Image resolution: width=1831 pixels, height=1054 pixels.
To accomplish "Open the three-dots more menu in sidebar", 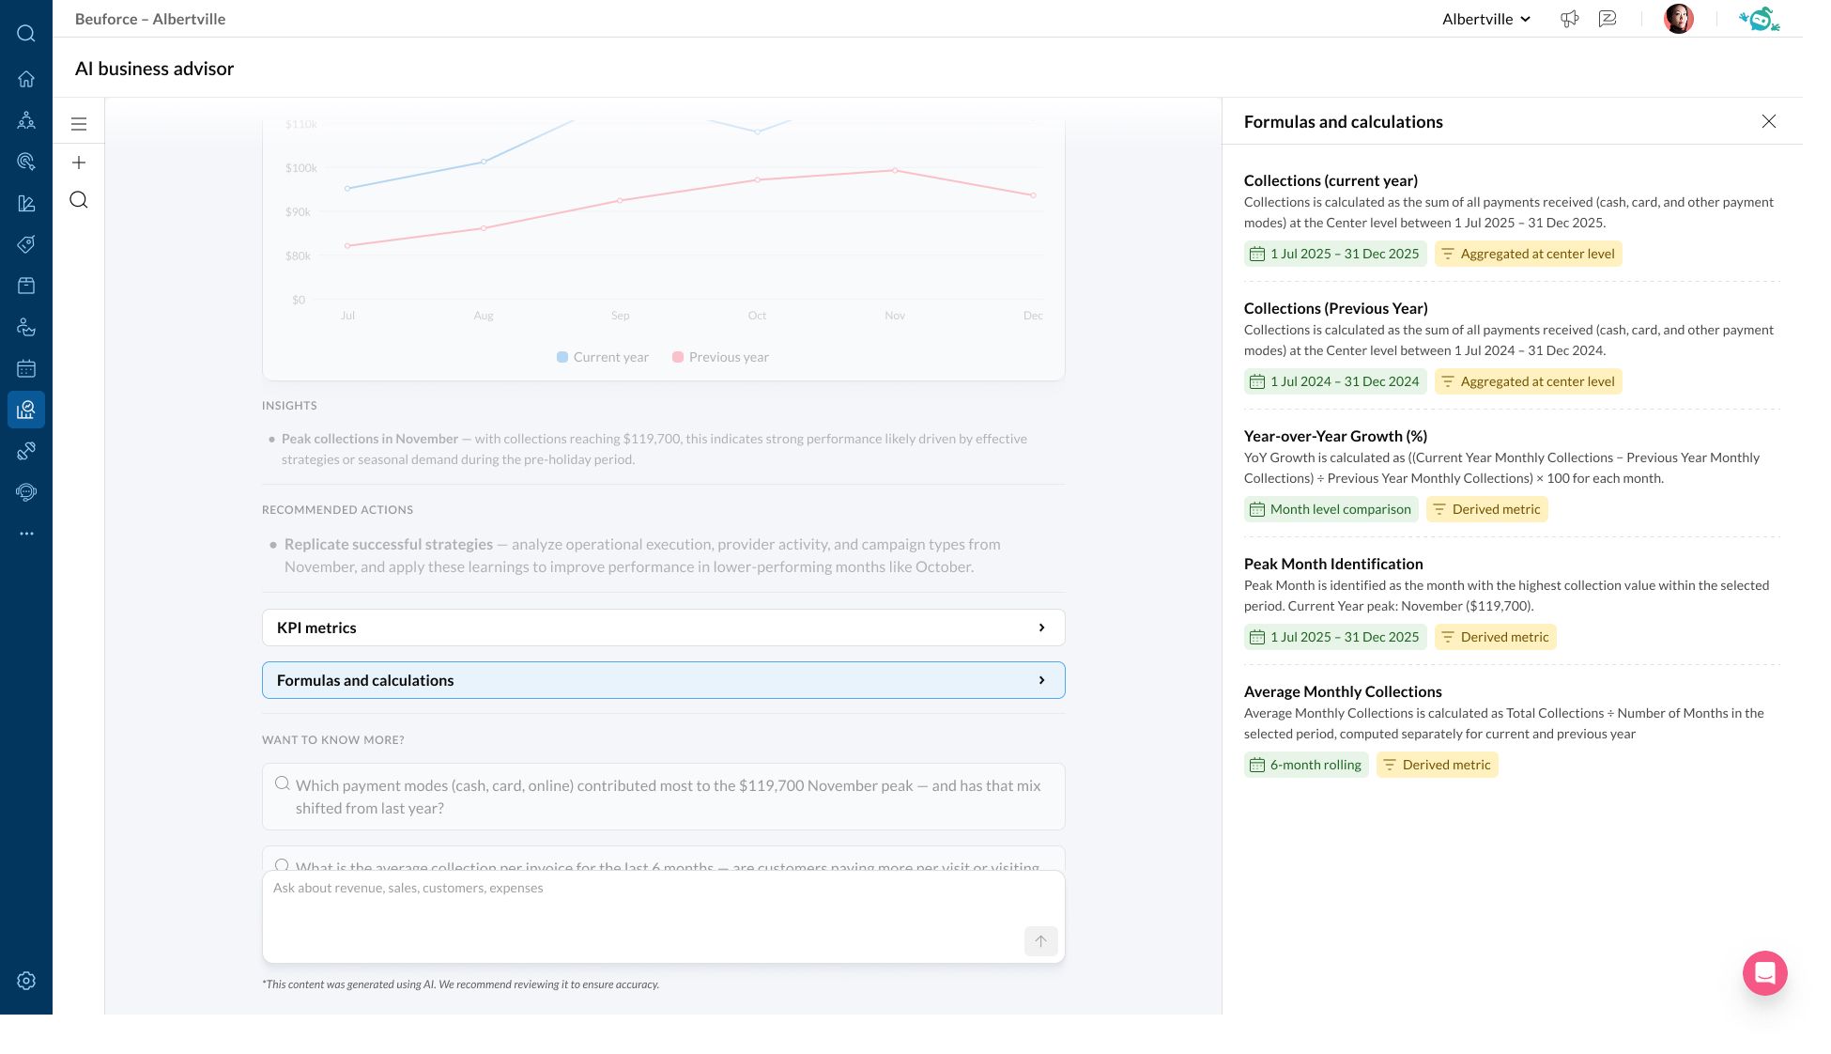I will click(26, 534).
